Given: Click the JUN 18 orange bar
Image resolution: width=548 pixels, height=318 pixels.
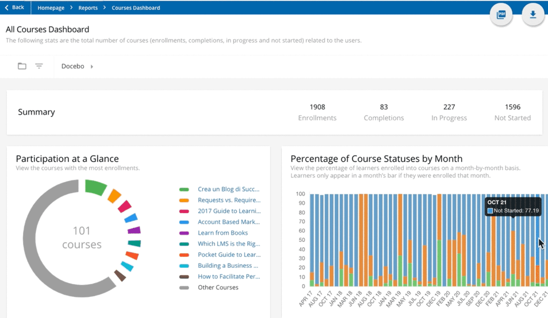Looking at the screenshot, I should click(x=361, y=240).
